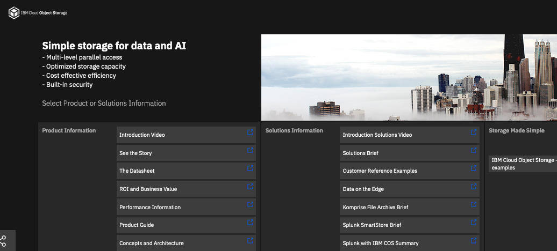This screenshot has height=251, width=557.
Task: Open Splunk with IBM COS Summary
Action: pos(410,243)
